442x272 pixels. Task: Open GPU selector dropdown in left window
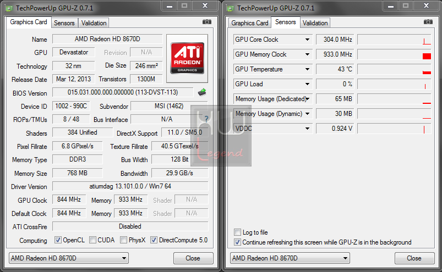(x=68, y=258)
